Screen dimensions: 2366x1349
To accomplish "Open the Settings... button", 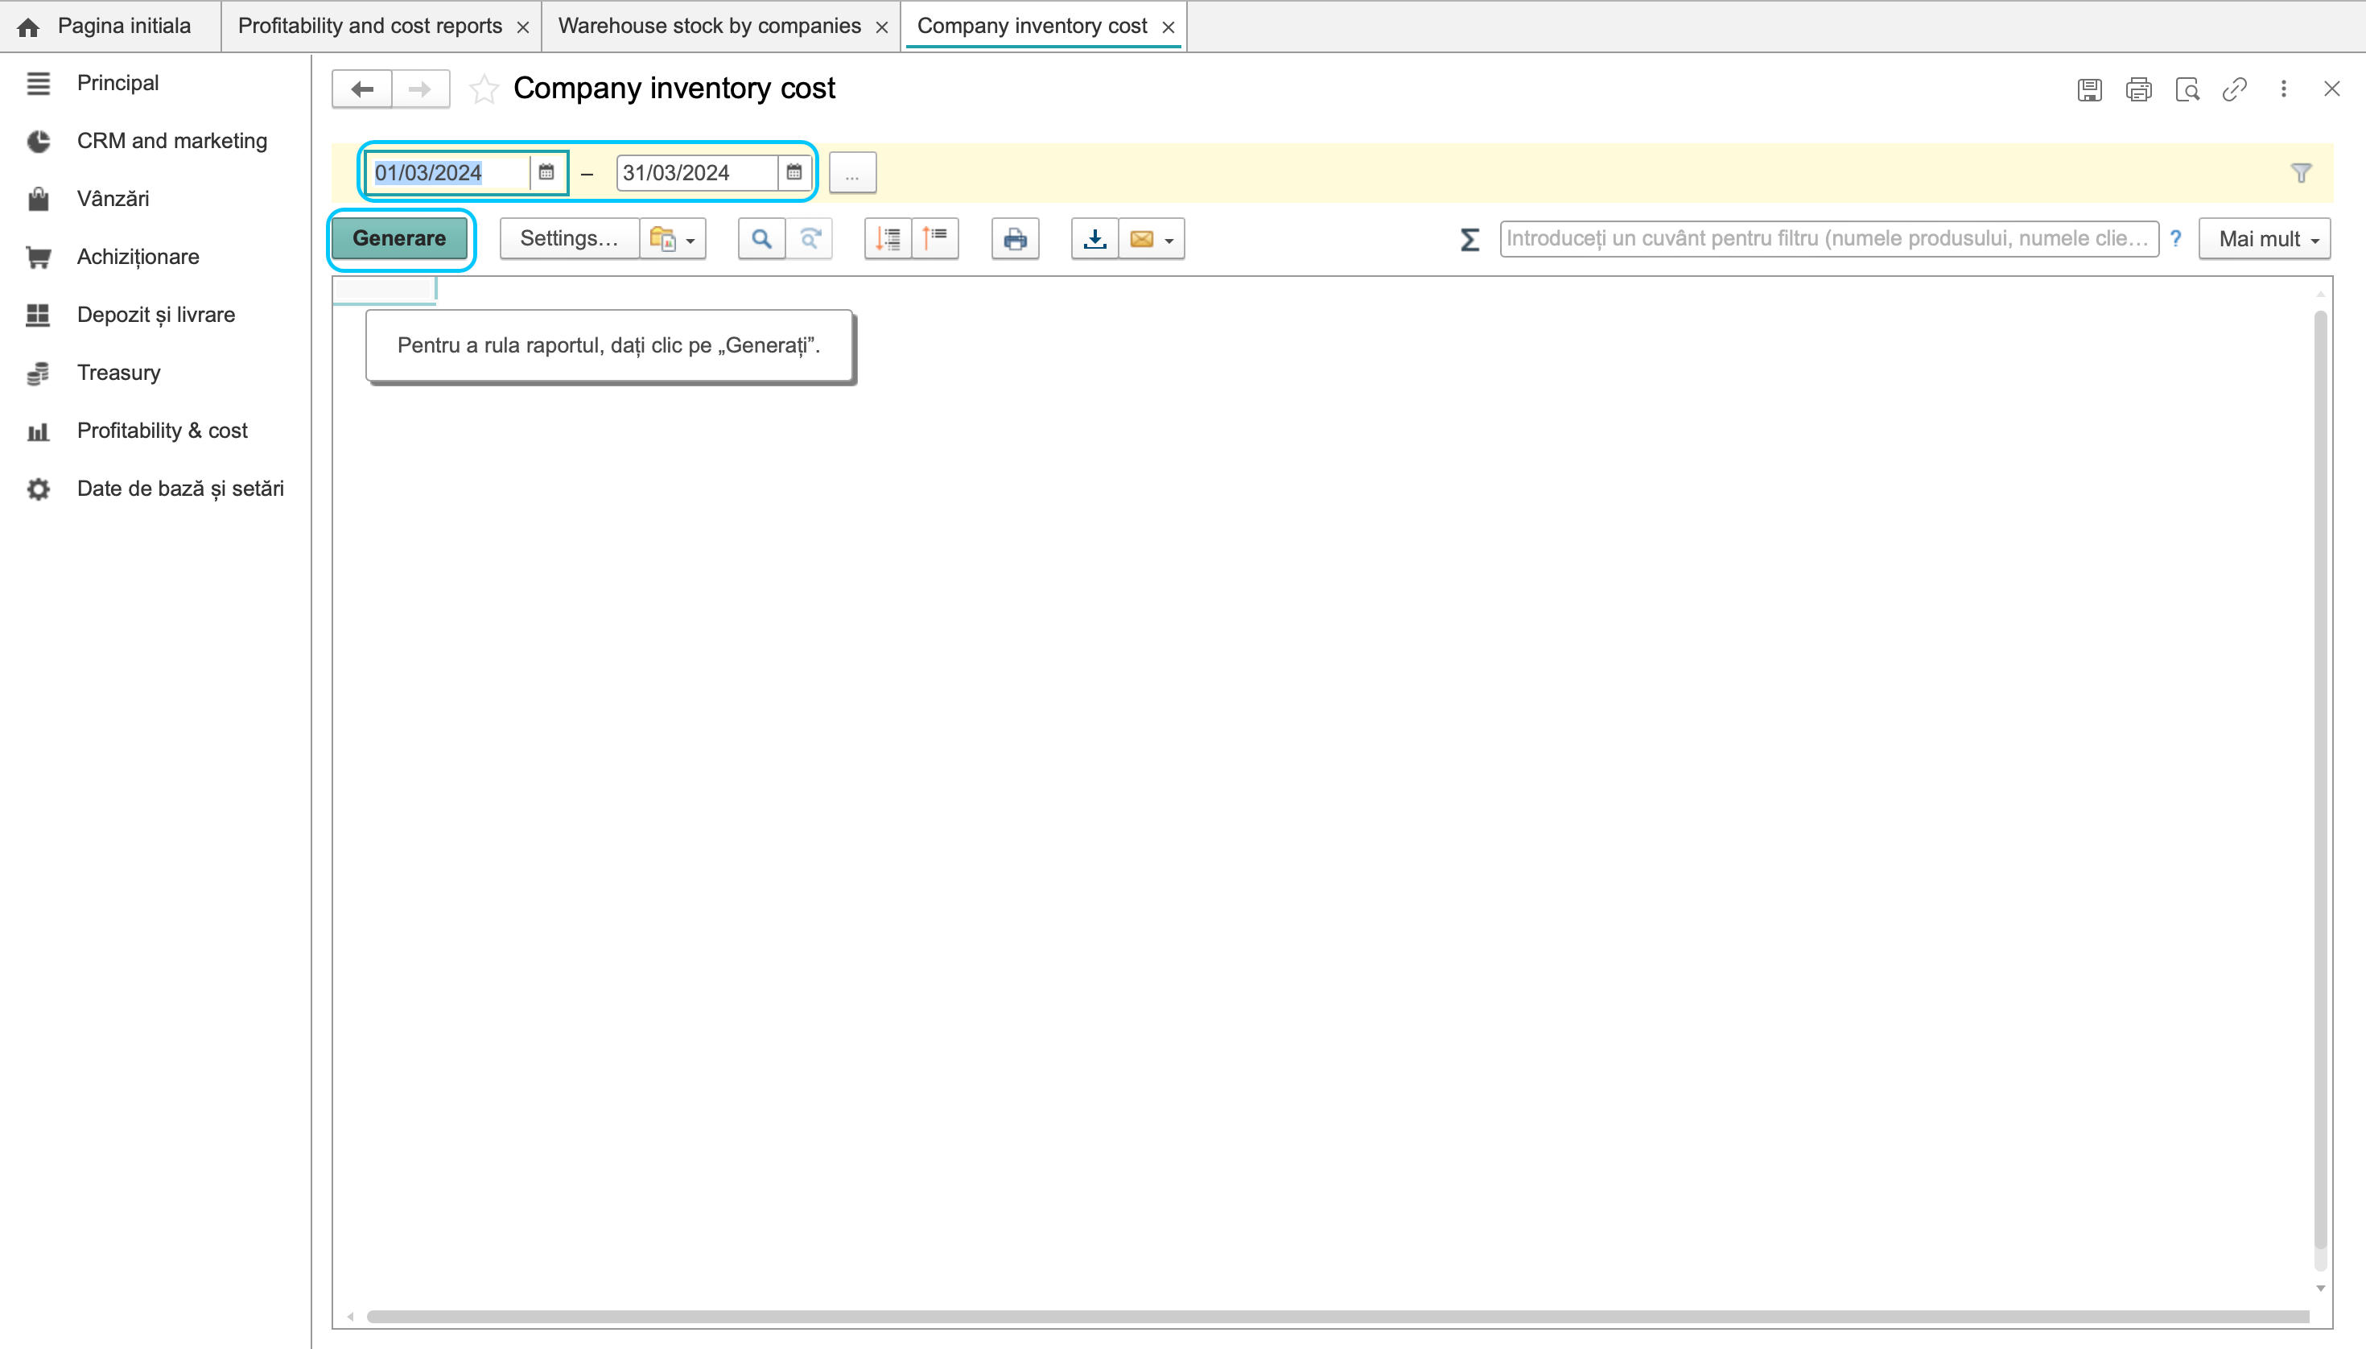I will click(569, 239).
